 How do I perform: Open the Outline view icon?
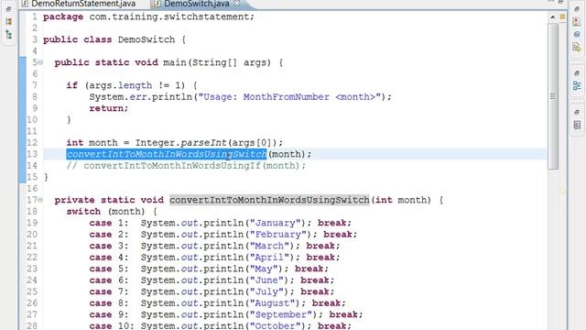tap(577, 85)
